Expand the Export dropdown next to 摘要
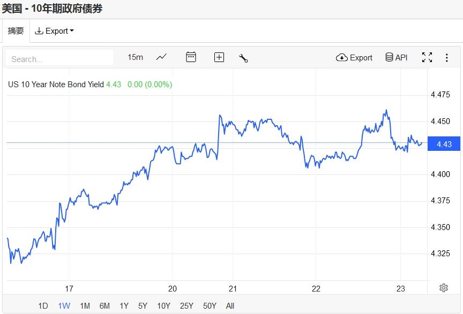This screenshot has width=463, height=314. [x=54, y=31]
